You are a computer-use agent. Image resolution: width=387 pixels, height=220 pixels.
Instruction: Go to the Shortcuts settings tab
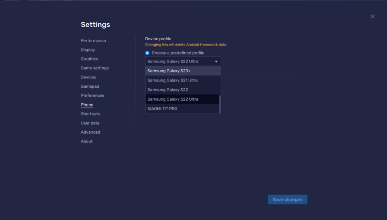90,114
